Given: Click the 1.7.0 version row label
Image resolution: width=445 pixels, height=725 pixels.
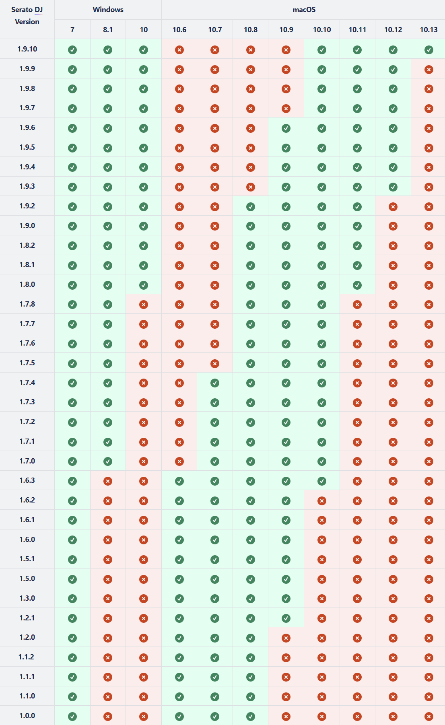Looking at the screenshot, I should (x=27, y=461).
